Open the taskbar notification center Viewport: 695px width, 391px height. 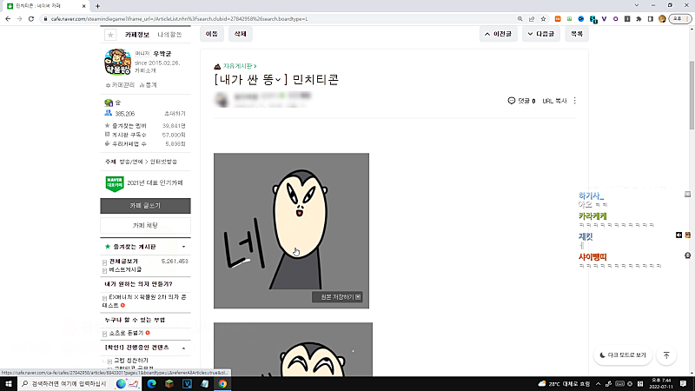pos(683,384)
